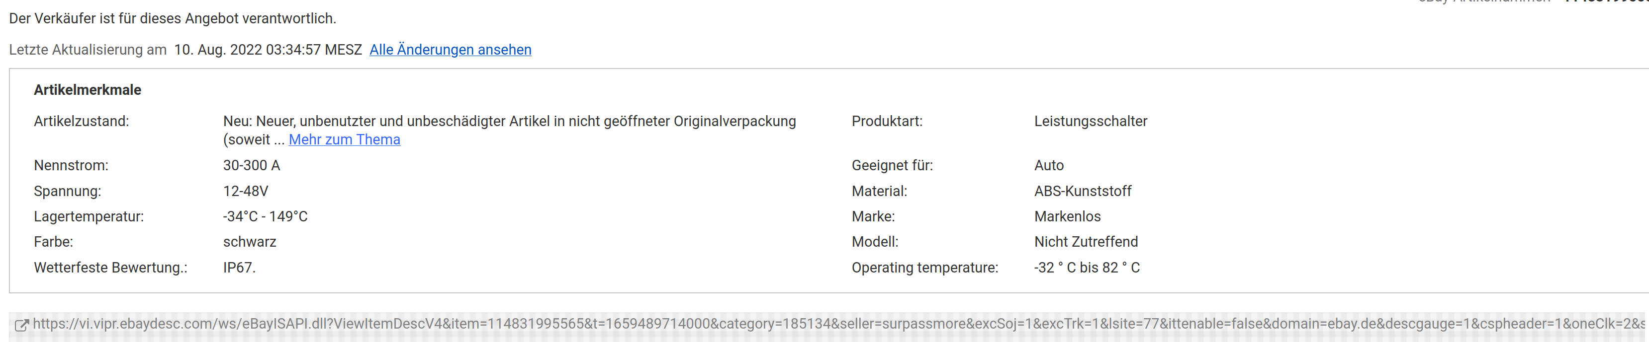The image size is (1649, 342).
Task: Open the Mehr zum Thema link
Action: 345,139
